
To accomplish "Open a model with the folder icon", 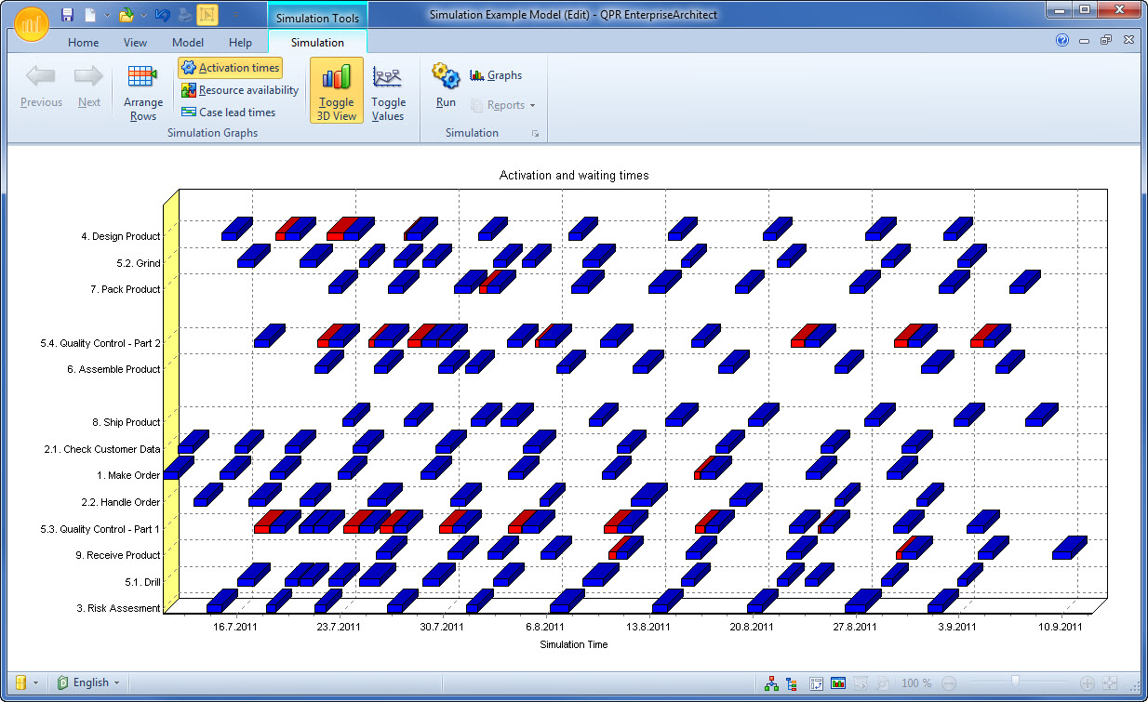I will 127,14.
